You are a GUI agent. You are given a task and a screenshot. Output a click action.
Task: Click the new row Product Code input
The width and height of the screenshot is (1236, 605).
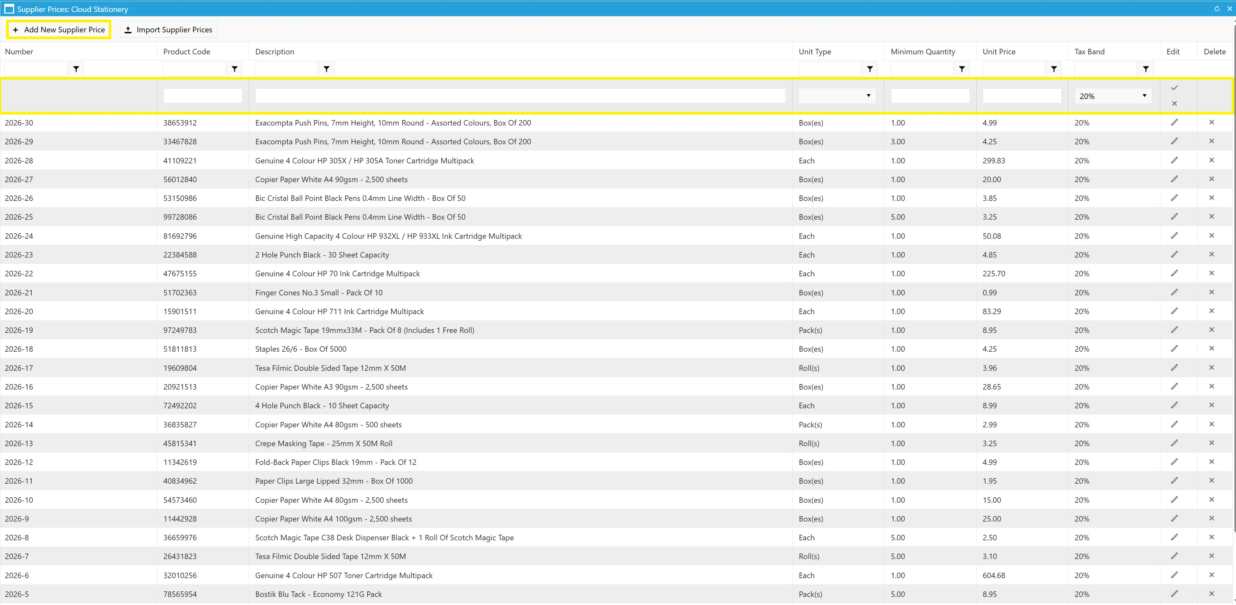[202, 96]
